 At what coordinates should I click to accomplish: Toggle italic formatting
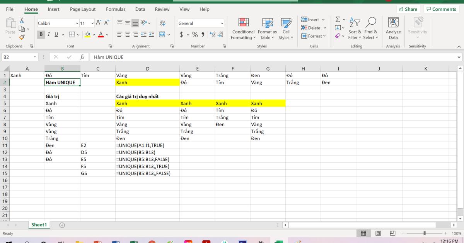pos(49,34)
